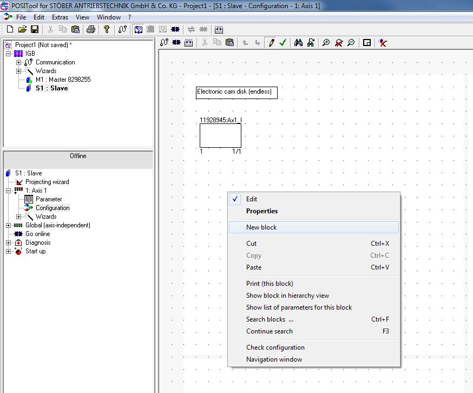Click the magnifier with red X reset-zoom icon
This screenshot has height=393, width=473.
click(339, 43)
